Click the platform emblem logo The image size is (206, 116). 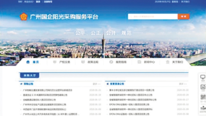coord(24,17)
